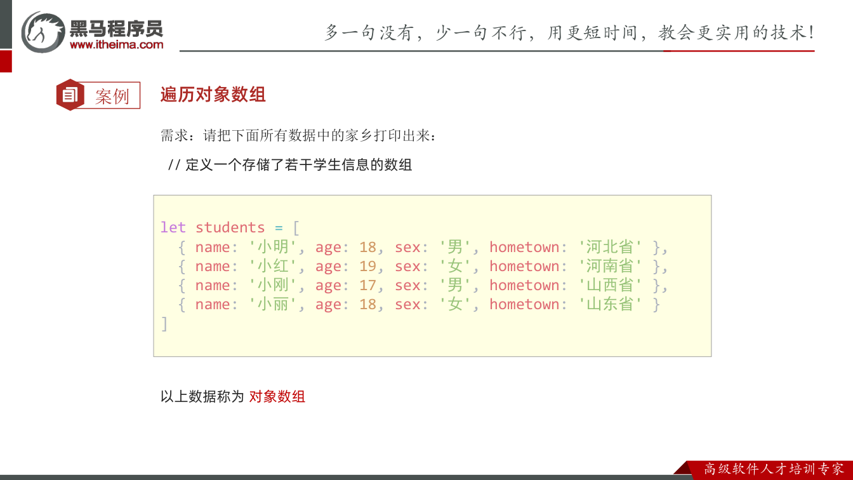Viewport: 853px width, 480px height.
Task: Click hometown value '河北省'
Action: [610, 247]
